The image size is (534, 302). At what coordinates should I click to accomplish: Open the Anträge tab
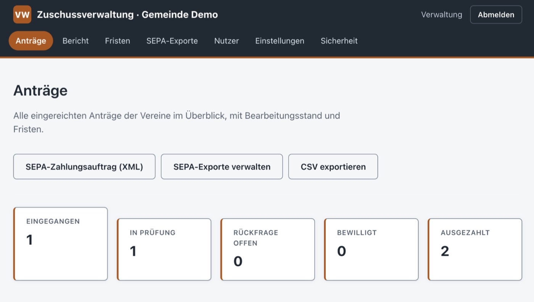pyautogui.click(x=31, y=41)
